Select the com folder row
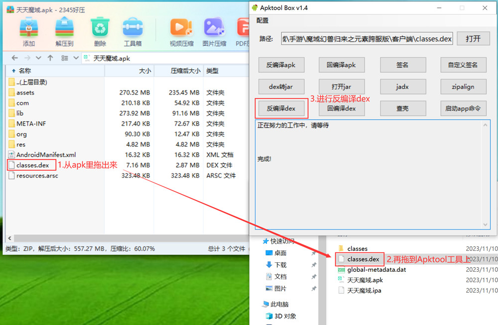 [x=127, y=103]
